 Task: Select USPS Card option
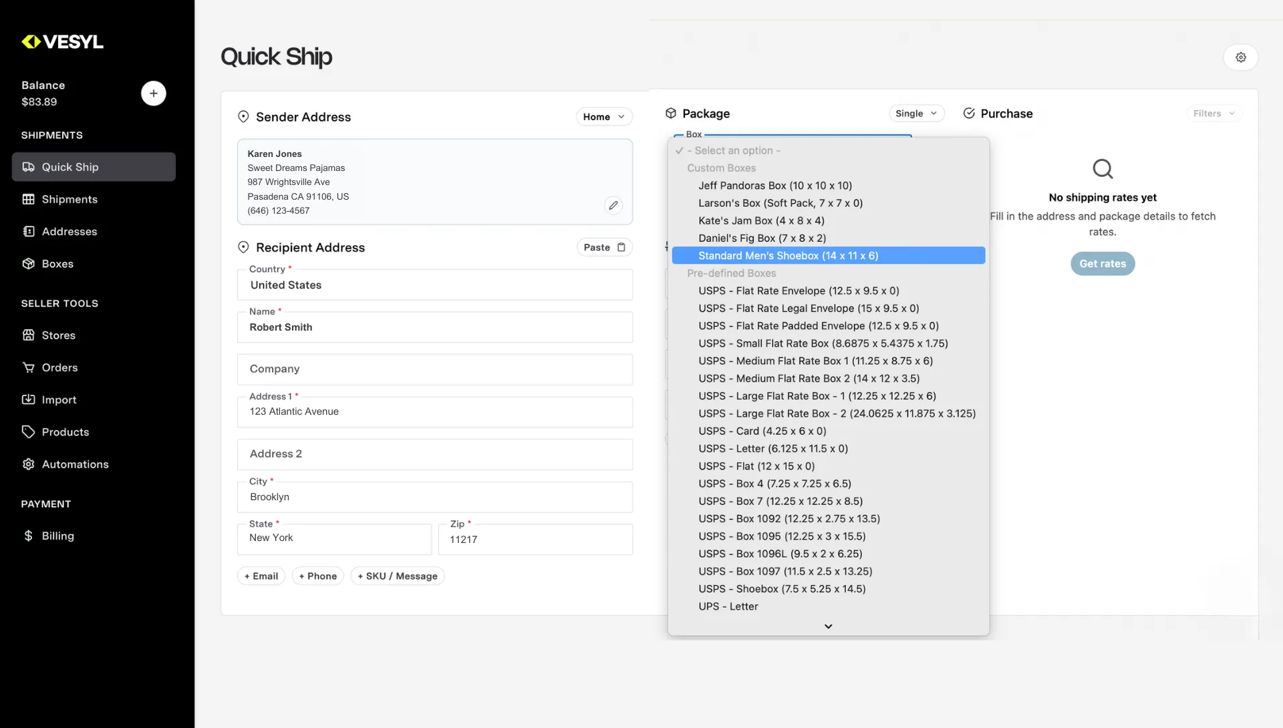(829, 431)
